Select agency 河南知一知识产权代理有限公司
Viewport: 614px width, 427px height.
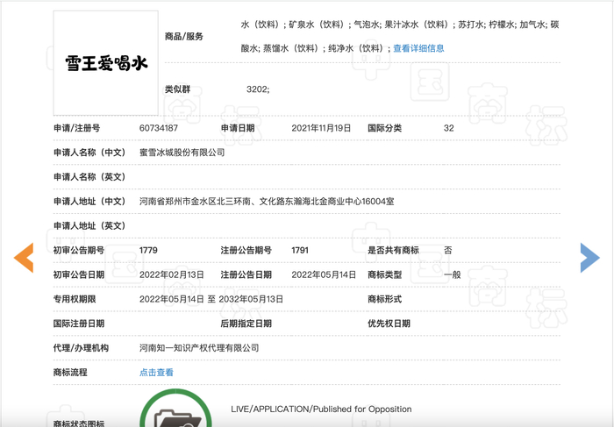click(x=199, y=348)
